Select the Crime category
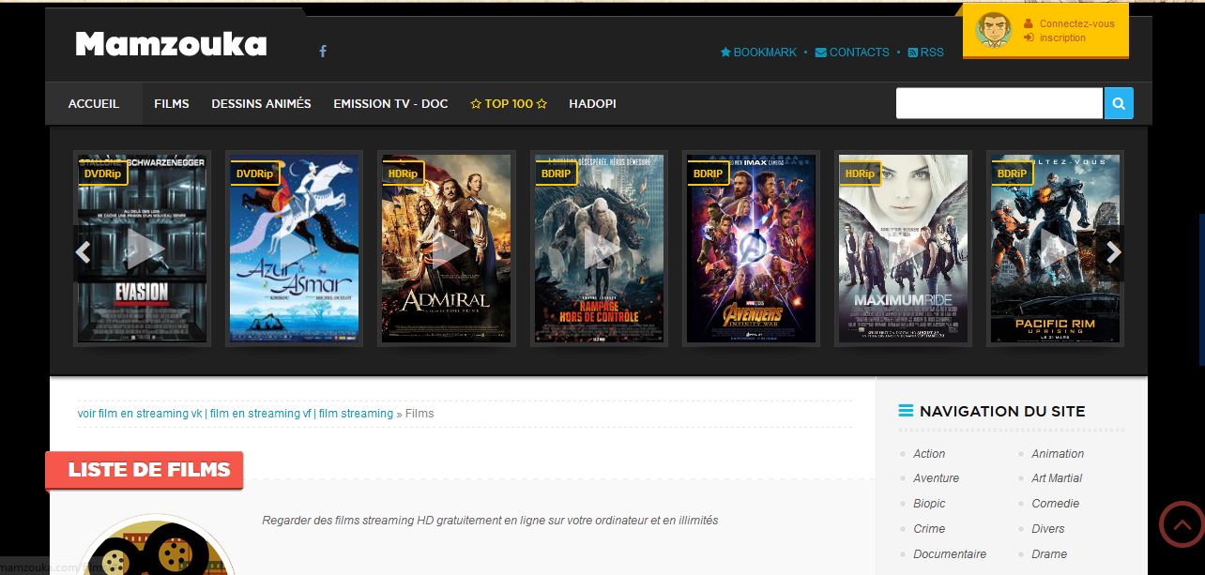 pos(929,529)
